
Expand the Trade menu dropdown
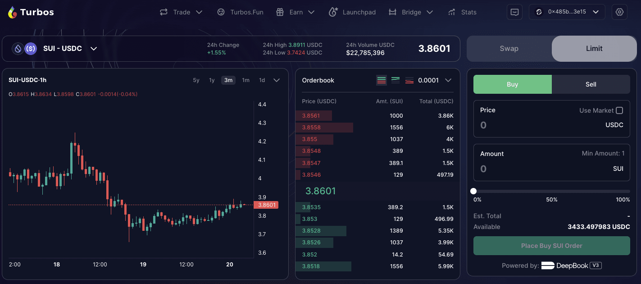(199, 12)
